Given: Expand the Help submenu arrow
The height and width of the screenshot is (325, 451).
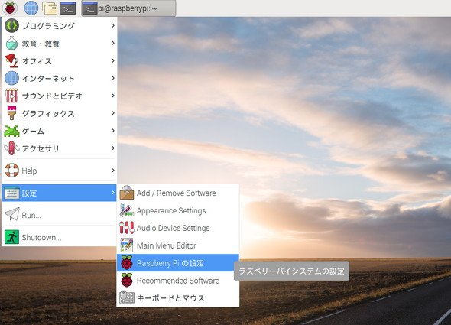Looking at the screenshot, I should [113, 170].
